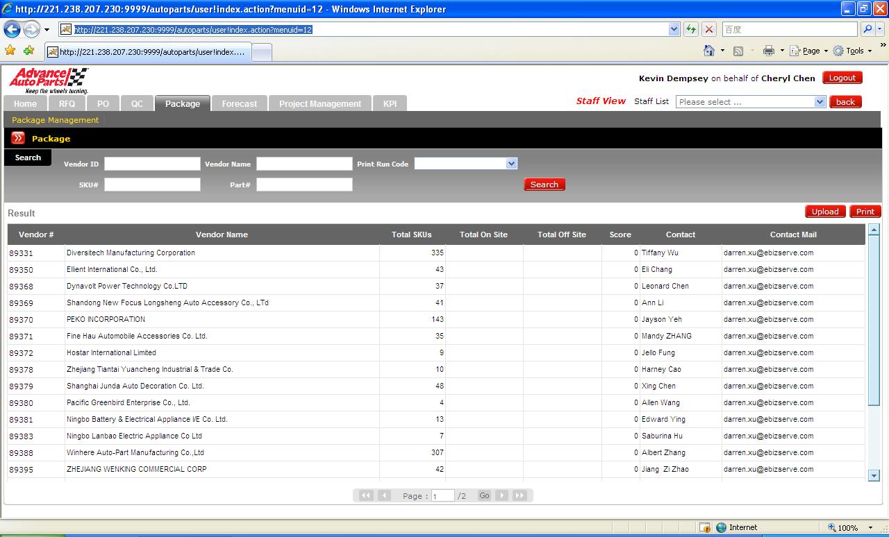The image size is (889, 537).
Task: Click the red Search button
Action: click(x=544, y=185)
